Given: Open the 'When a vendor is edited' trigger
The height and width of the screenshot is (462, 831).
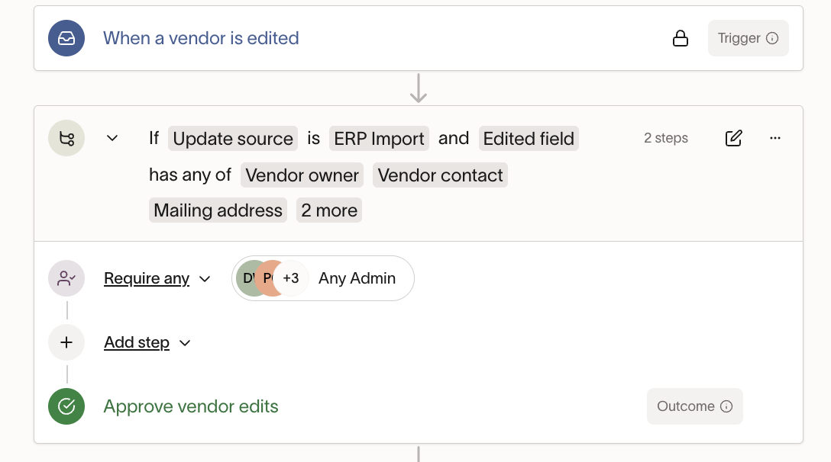Looking at the screenshot, I should [201, 38].
